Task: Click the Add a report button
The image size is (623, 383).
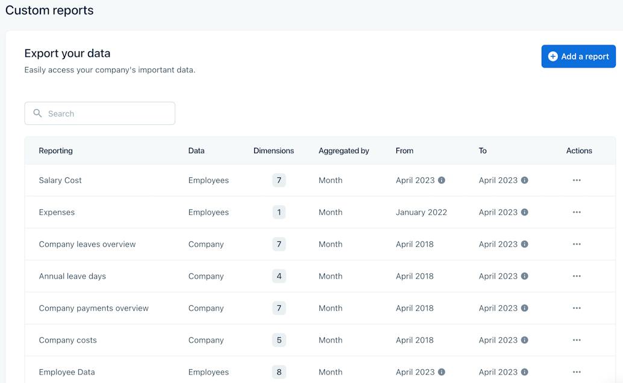Action: [x=578, y=57]
